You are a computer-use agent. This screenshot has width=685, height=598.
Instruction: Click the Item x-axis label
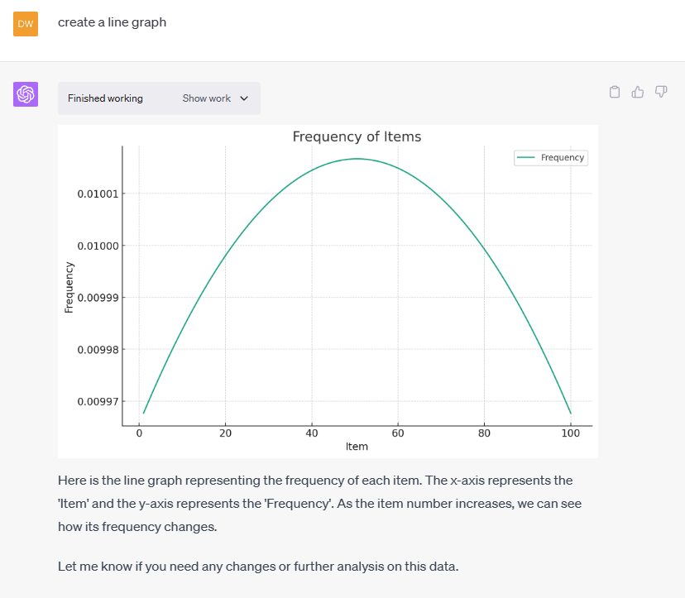[357, 447]
